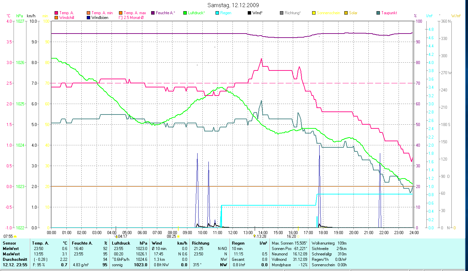Click the Regen/1h 0.0l/m² entry

click(329, 259)
